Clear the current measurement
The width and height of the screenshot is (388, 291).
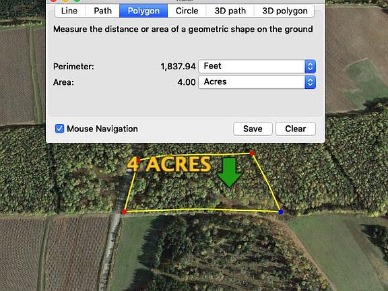(296, 129)
